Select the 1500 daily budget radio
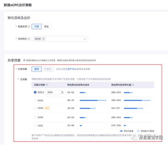The height and width of the screenshot is (145, 168). 35,126
